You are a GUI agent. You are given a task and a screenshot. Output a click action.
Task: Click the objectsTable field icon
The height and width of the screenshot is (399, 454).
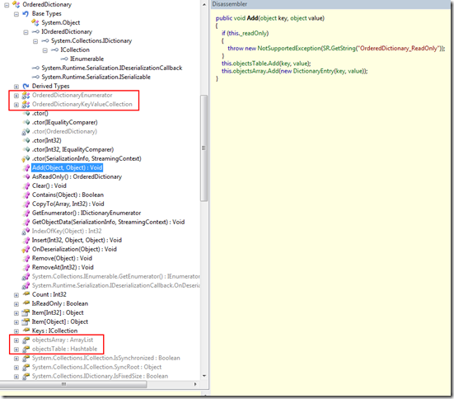26,349
